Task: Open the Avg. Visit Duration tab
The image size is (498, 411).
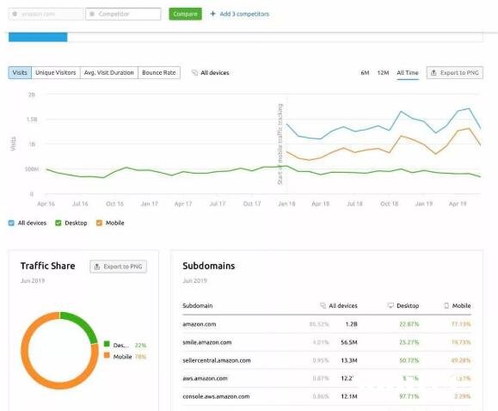Action: coord(109,73)
